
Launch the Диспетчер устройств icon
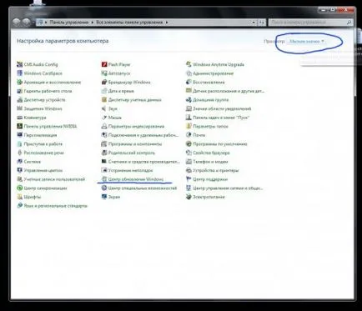[x=19, y=100]
